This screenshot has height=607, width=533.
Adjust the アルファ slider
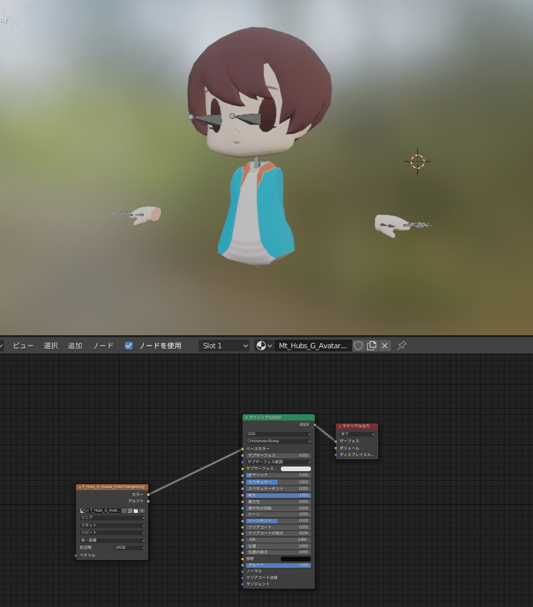coord(279,565)
